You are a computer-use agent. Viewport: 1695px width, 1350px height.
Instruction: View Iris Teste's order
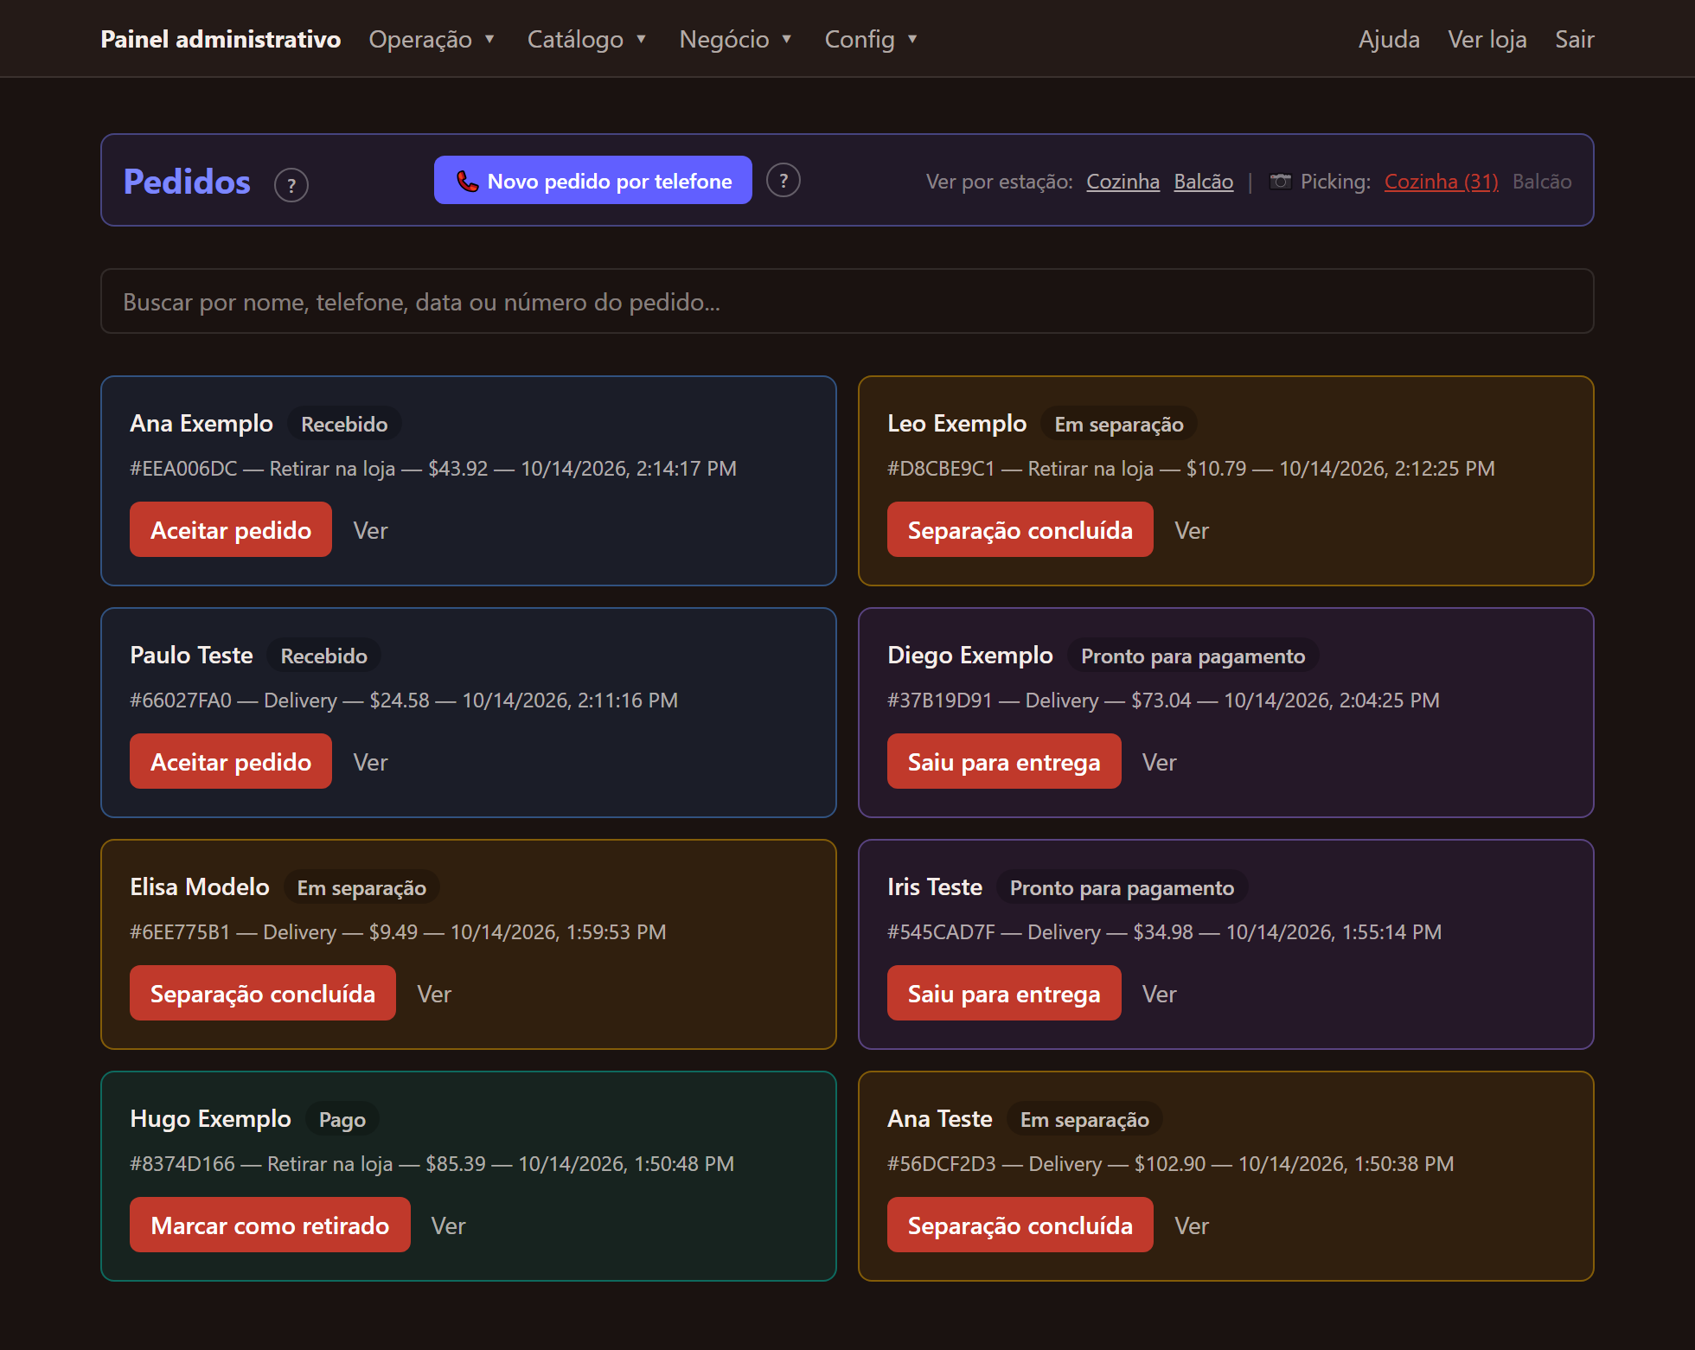[1159, 994]
